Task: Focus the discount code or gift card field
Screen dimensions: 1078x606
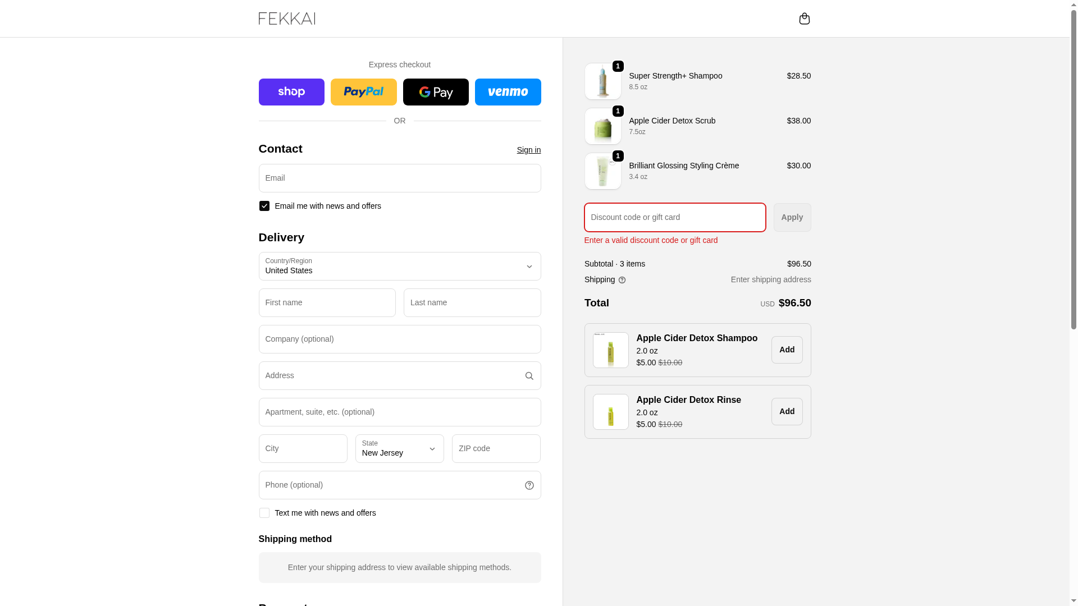Action: tap(674, 217)
